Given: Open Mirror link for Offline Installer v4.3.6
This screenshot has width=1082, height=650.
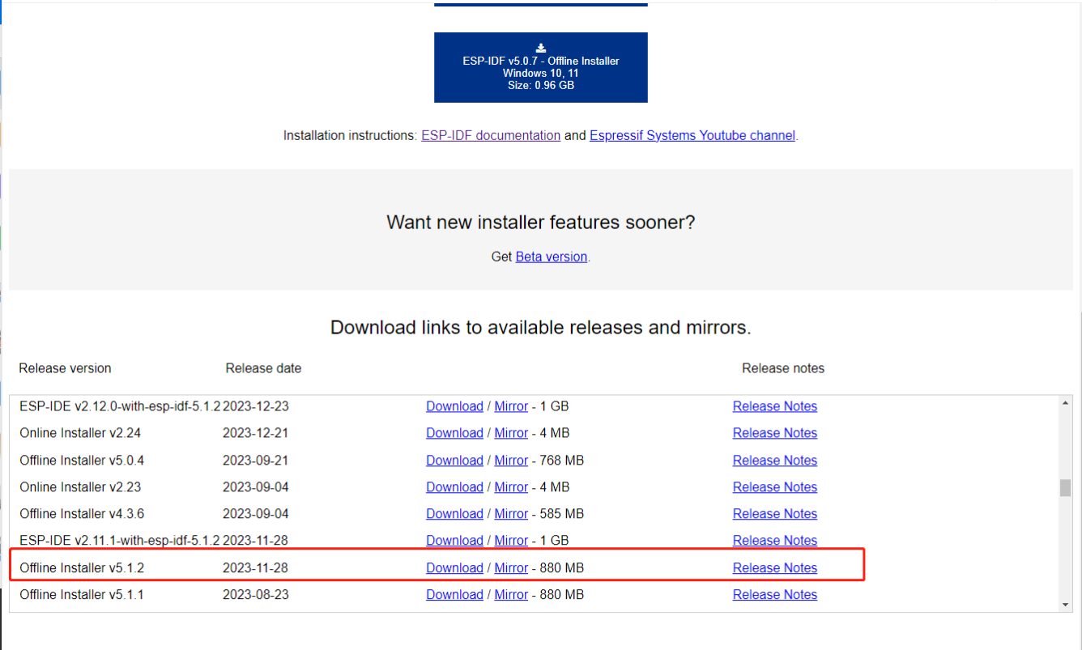Looking at the screenshot, I should point(511,514).
